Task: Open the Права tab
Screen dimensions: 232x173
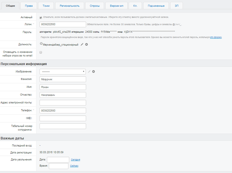Action: tap(29, 6)
